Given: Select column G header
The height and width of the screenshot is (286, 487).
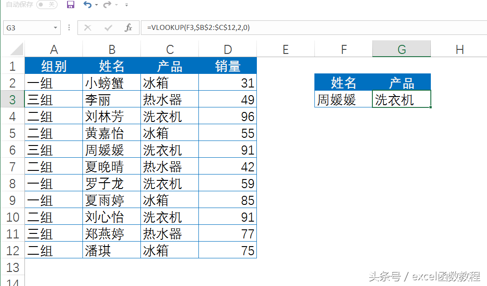Looking at the screenshot, I should coord(401,49).
